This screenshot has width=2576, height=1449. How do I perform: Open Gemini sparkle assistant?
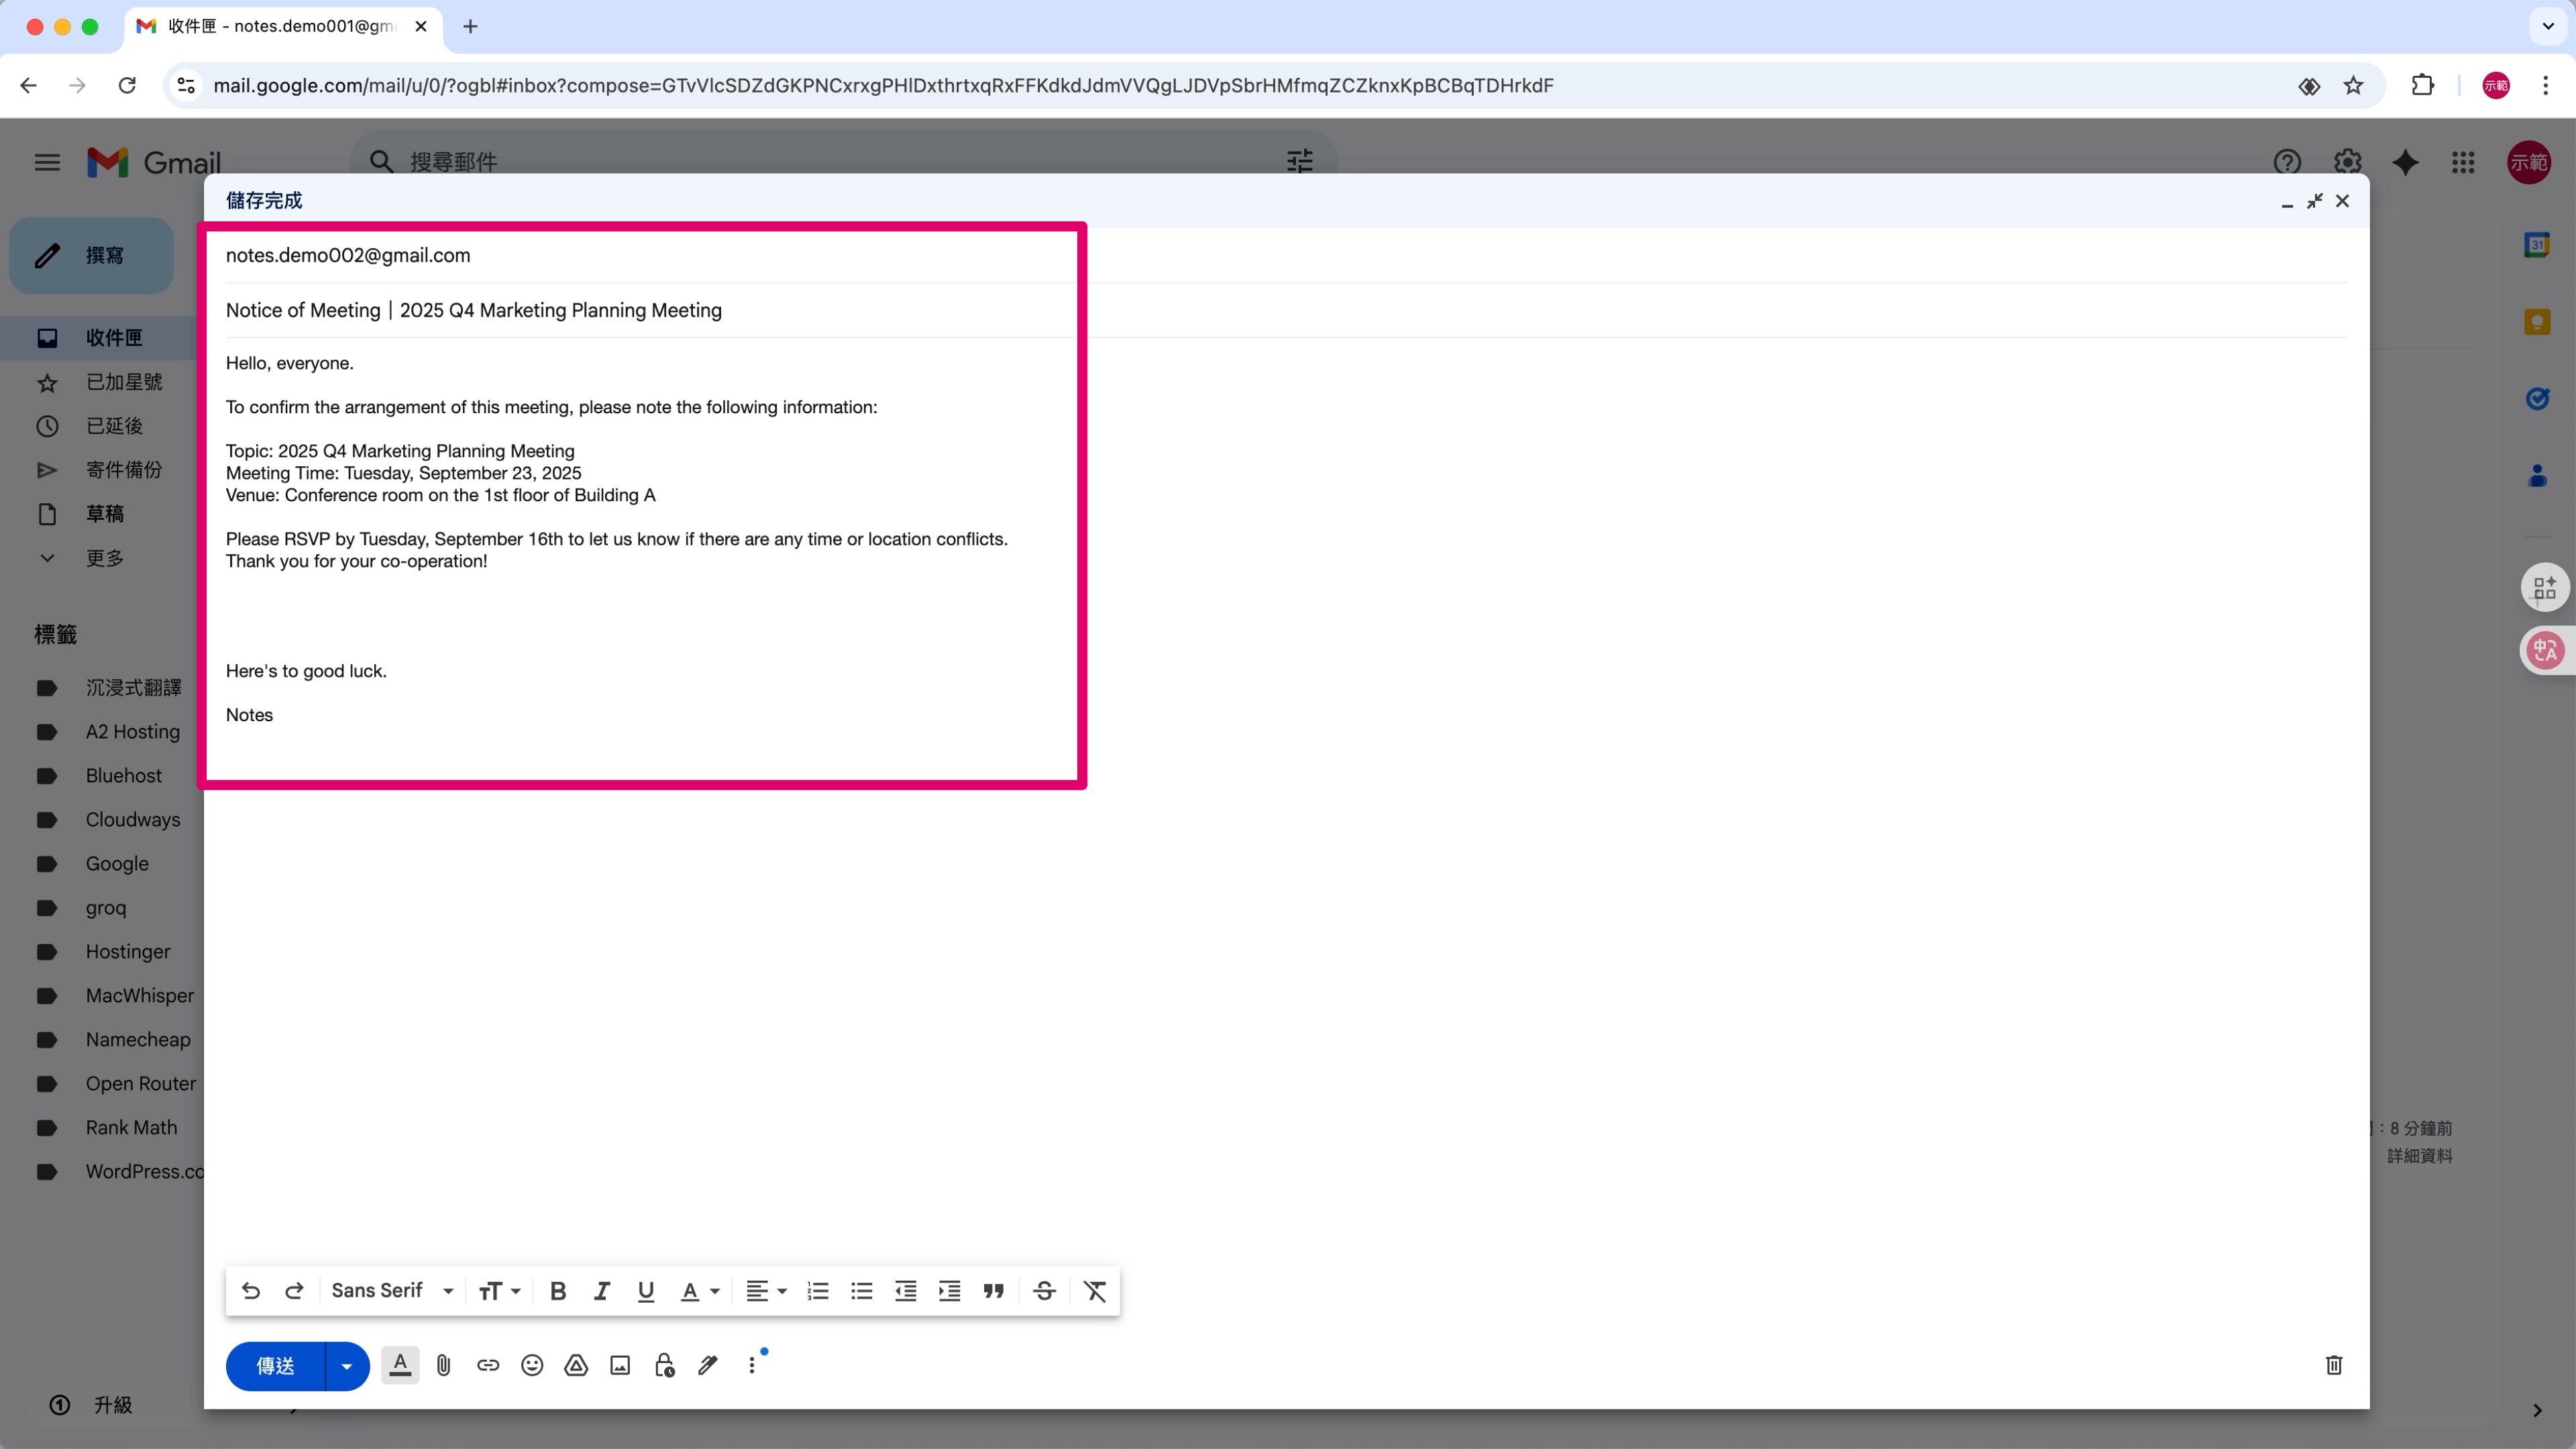pyautogui.click(x=2405, y=162)
